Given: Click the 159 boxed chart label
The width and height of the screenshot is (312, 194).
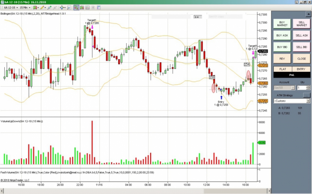Looking at the screenshot, I should coord(212,77).
